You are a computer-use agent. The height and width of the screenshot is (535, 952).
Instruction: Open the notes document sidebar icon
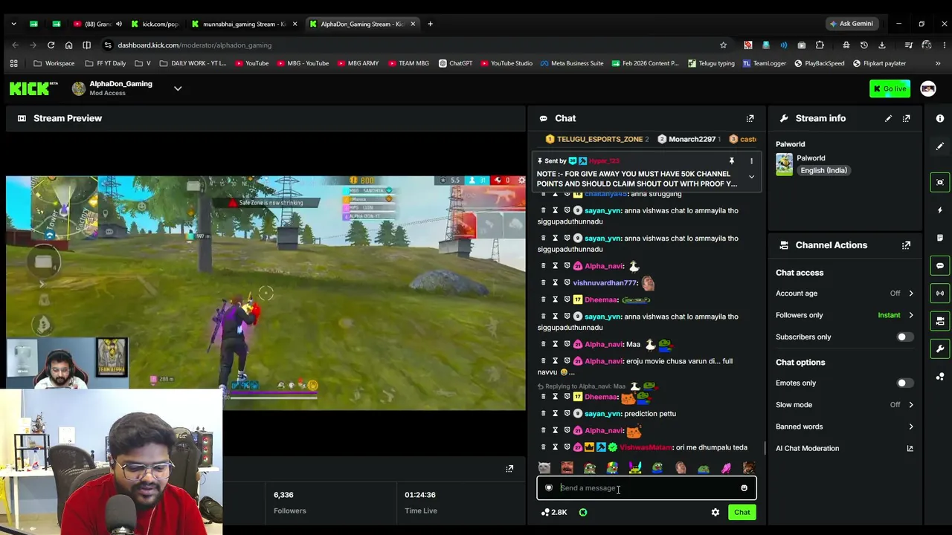[940, 238]
